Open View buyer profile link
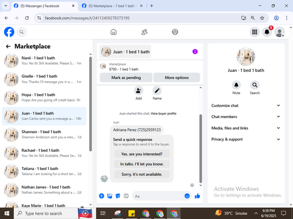 coord(163,113)
